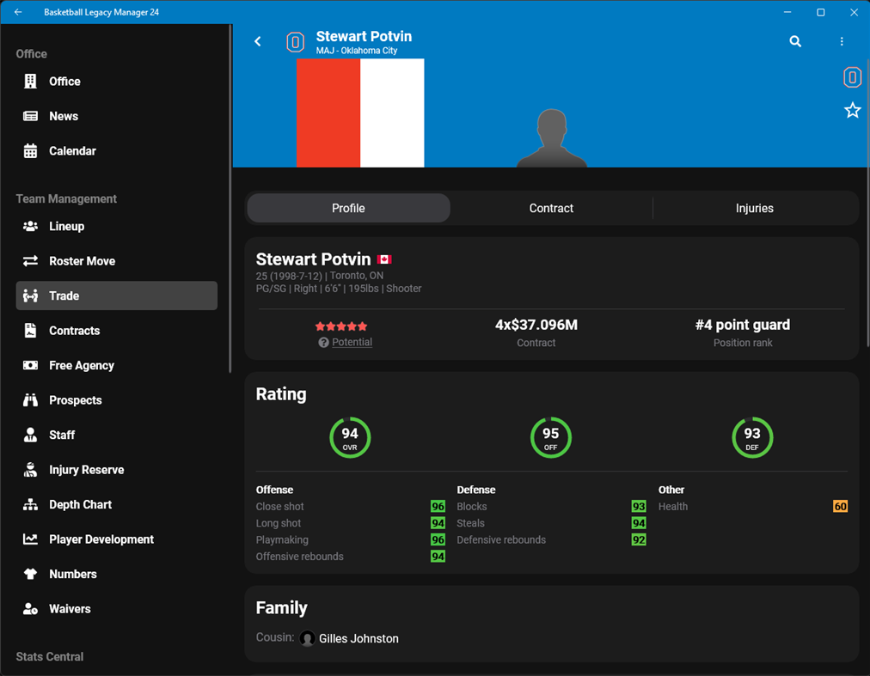
Task: Click the Staff person icon
Action: click(x=30, y=435)
